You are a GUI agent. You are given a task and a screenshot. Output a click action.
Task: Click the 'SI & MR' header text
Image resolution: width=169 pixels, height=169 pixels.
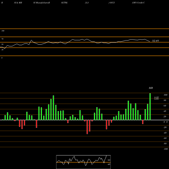[x=18, y=3]
